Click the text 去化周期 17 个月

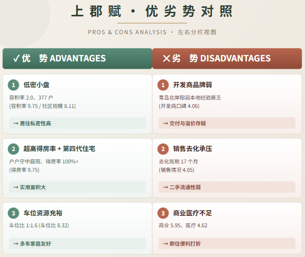tap(178, 161)
